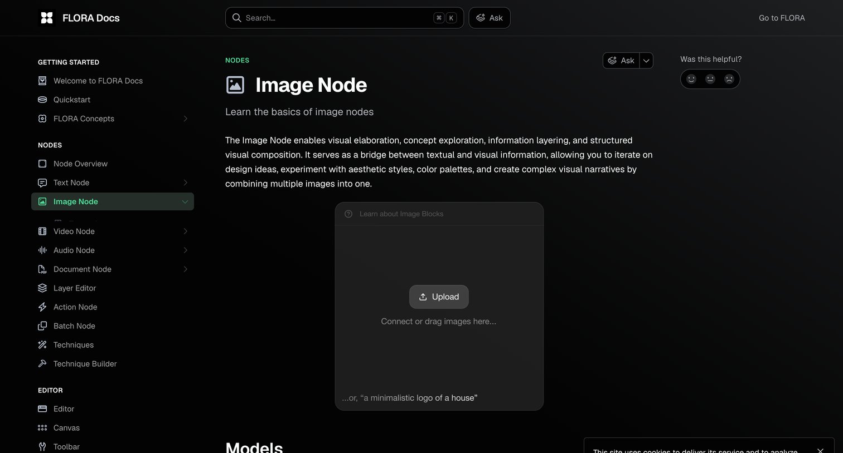Image resolution: width=843 pixels, height=453 pixels.
Task: Click the Text Node chat icon
Action: 42,183
